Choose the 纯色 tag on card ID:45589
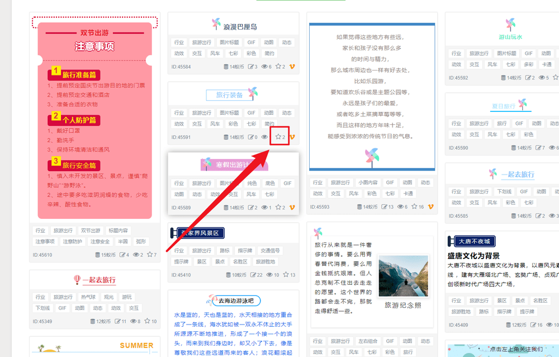559x357 pixels. (252, 183)
